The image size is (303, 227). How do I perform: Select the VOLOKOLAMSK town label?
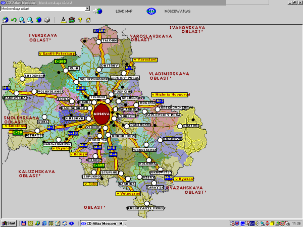(x=50, y=91)
